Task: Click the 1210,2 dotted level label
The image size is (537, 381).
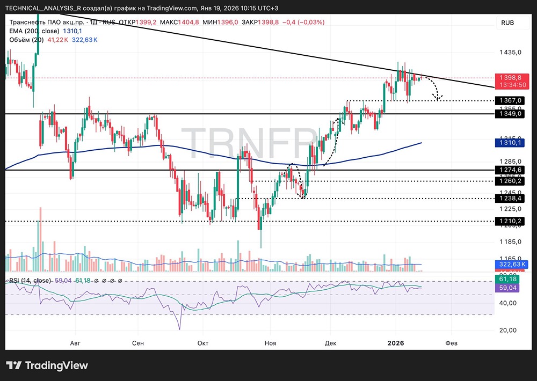Action: (510, 221)
